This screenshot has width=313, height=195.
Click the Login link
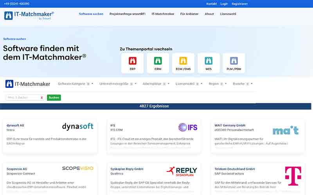[224, 4]
